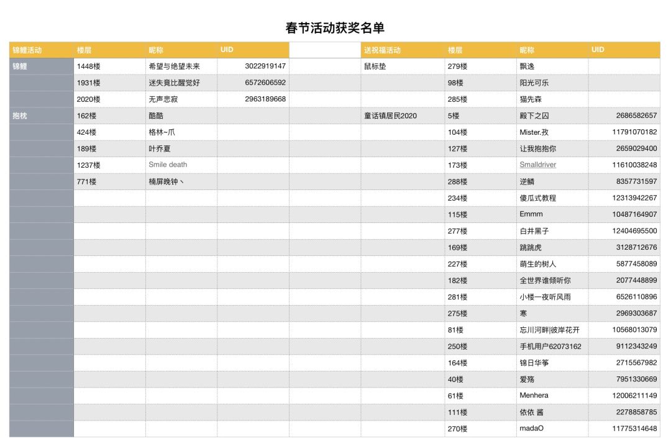Image resolution: width=671 pixels, height=446 pixels.
Task: Click nickname Smile death
Action: [168, 165]
